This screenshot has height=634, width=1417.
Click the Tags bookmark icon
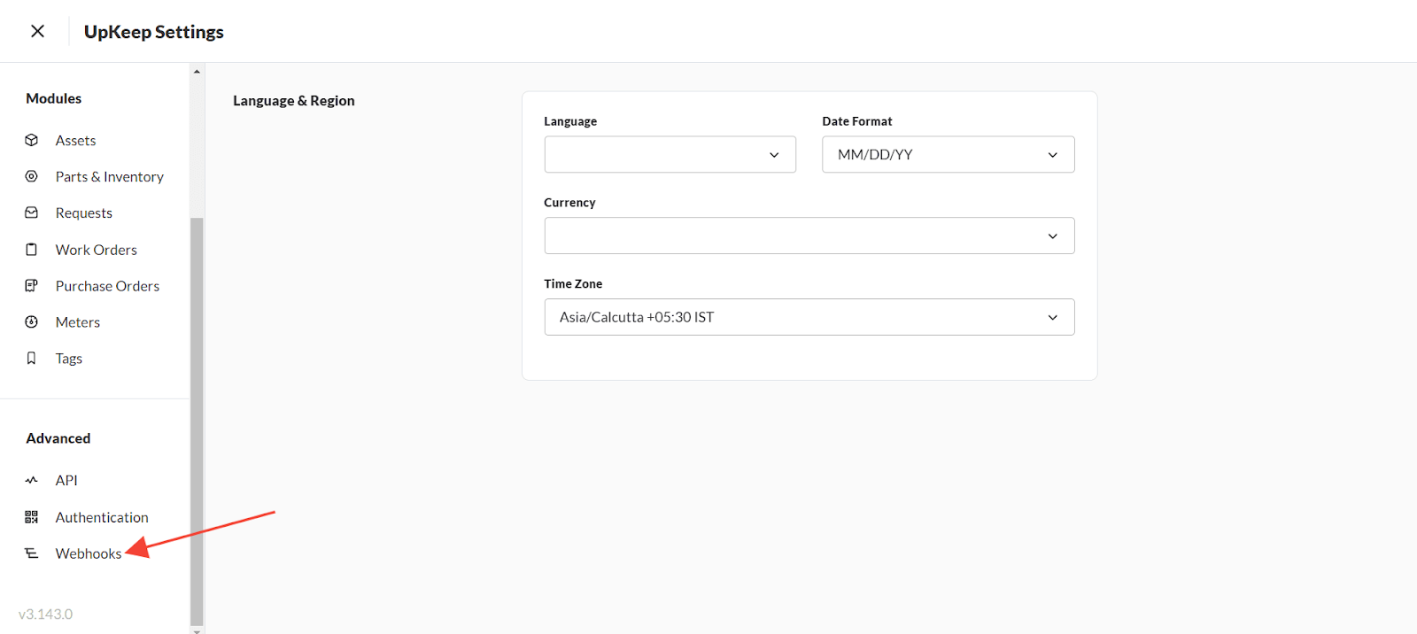(x=32, y=359)
